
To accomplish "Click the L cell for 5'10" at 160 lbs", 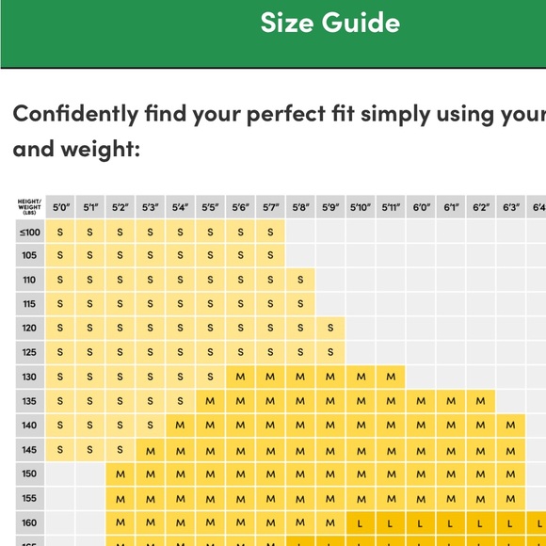I will coord(361,522).
